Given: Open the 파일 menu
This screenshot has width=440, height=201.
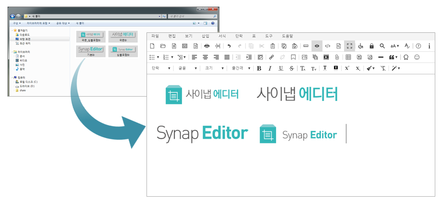Looking at the screenshot, I should pyautogui.click(x=155, y=36).
